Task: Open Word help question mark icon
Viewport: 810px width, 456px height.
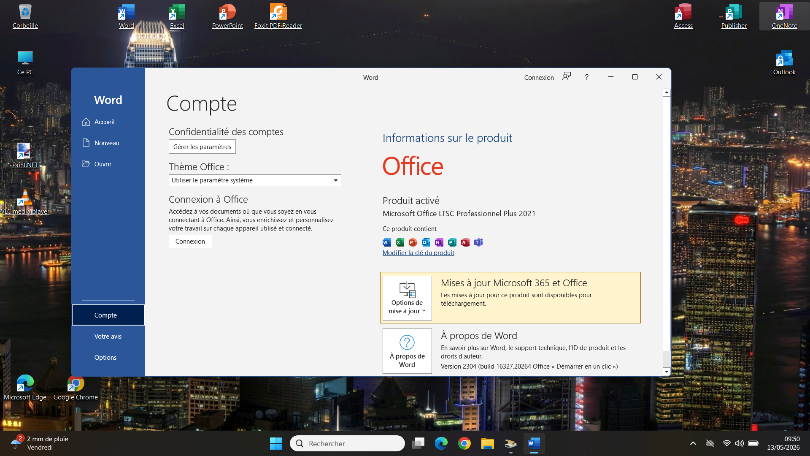Action: 586,77
